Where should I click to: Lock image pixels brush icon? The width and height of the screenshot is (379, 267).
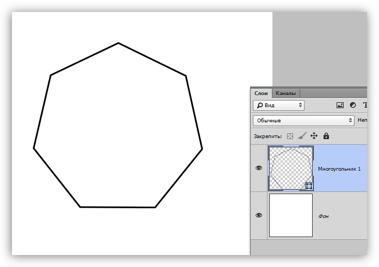(x=302, y=136)
